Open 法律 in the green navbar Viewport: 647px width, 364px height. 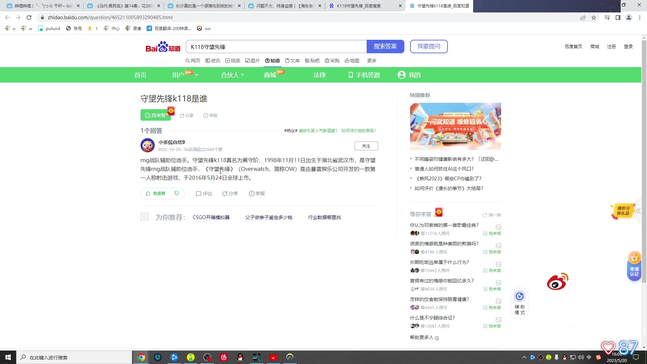pyautogui.click(x=319, y=75)
